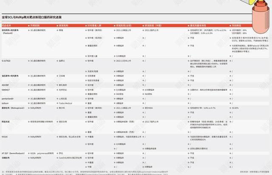Click the '提交NDA' China stage cell
Viewport: 272px width, 175px height.
coord(149,108)
